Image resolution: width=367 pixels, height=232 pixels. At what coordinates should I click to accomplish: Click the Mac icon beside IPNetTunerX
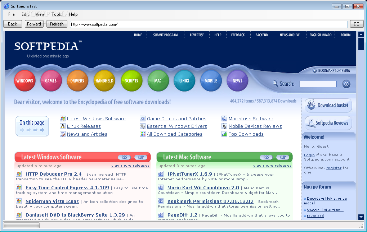click(x=161, y=174)
